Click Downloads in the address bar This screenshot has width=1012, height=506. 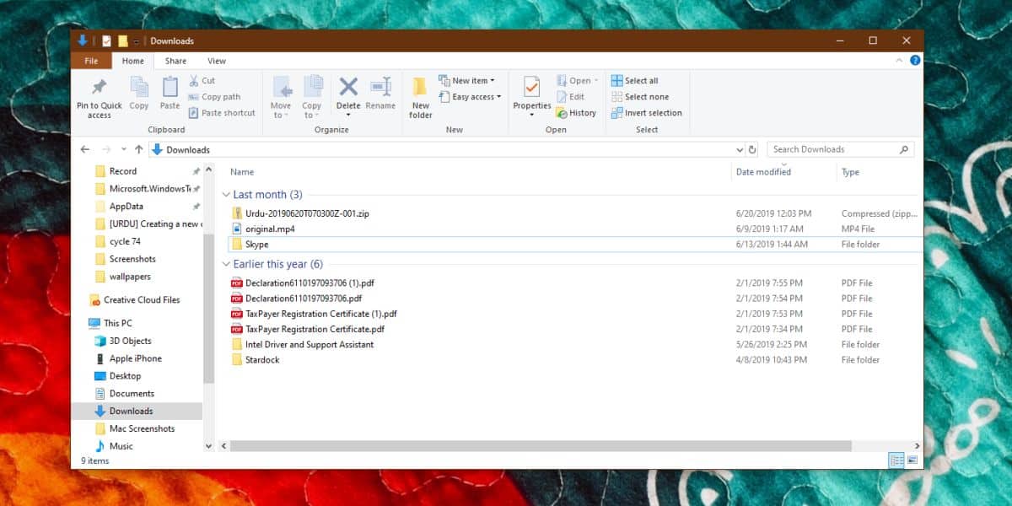(x=188, y=150)
